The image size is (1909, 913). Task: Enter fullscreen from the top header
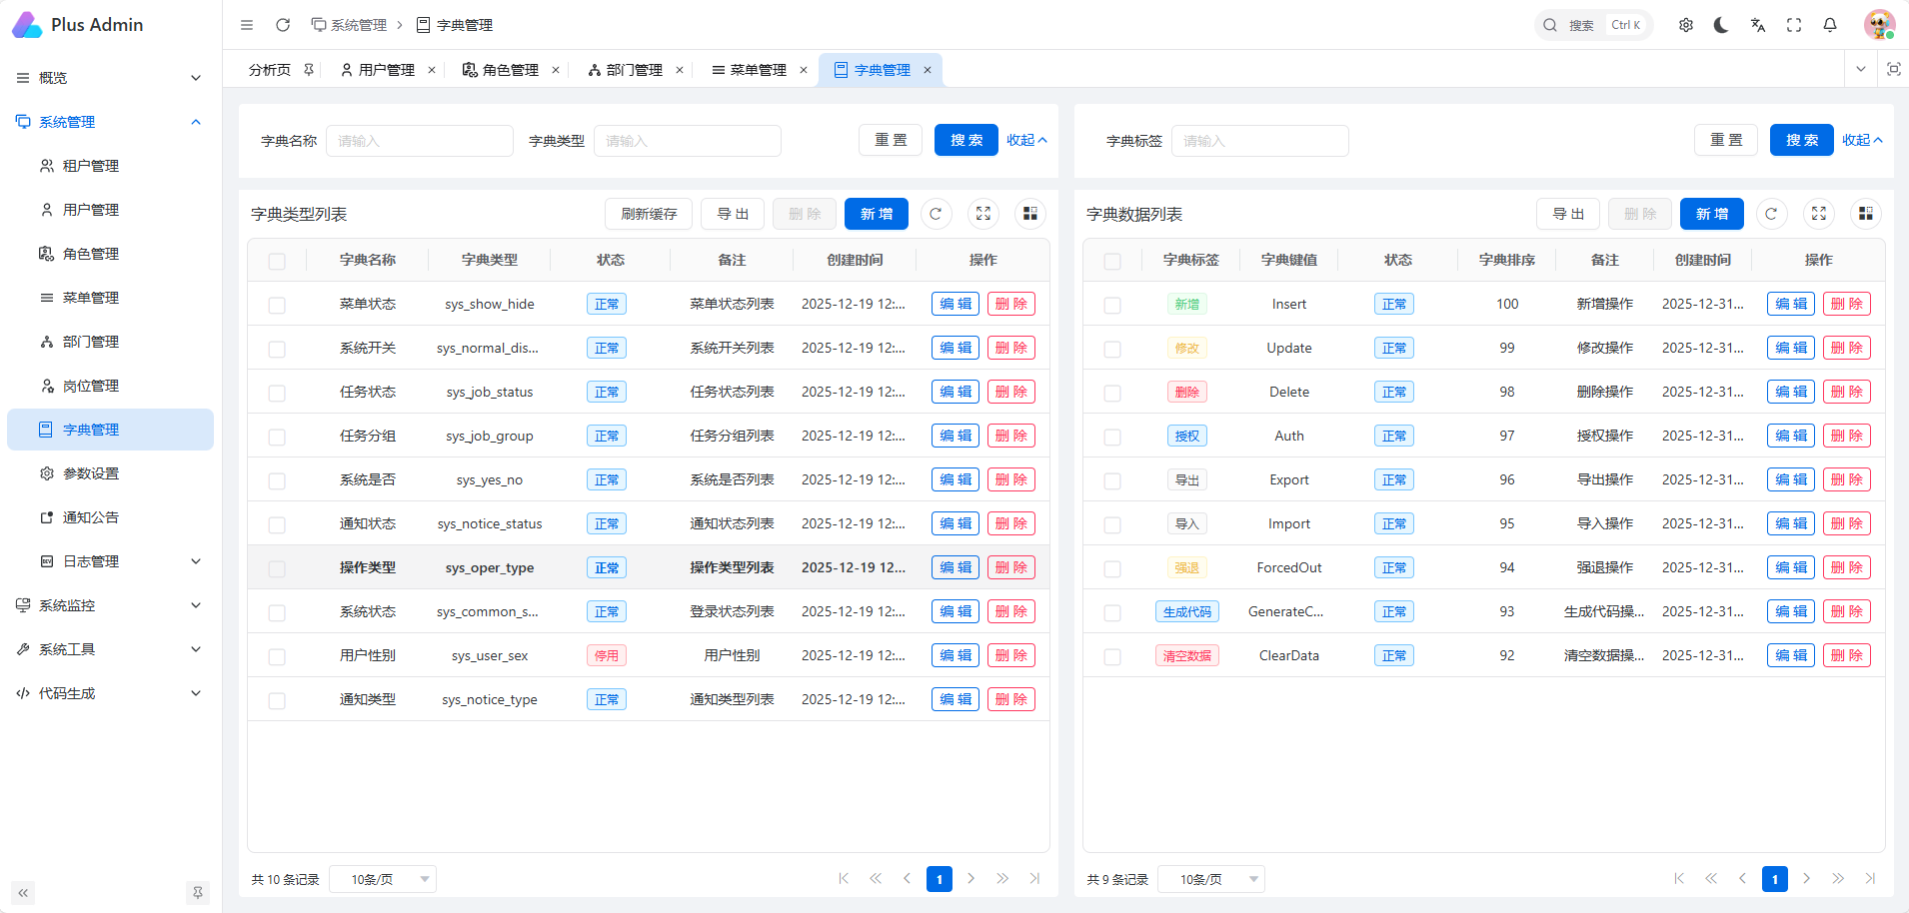tap(1794, 25)
